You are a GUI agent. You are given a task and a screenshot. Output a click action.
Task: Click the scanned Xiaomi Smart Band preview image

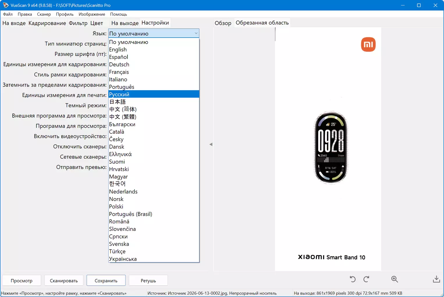(x=328, y=149)
